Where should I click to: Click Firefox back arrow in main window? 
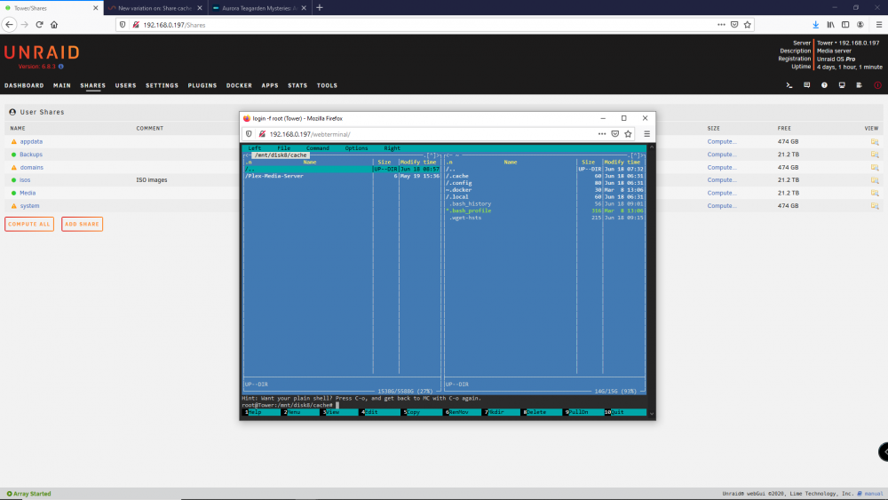tap(9, 24)
